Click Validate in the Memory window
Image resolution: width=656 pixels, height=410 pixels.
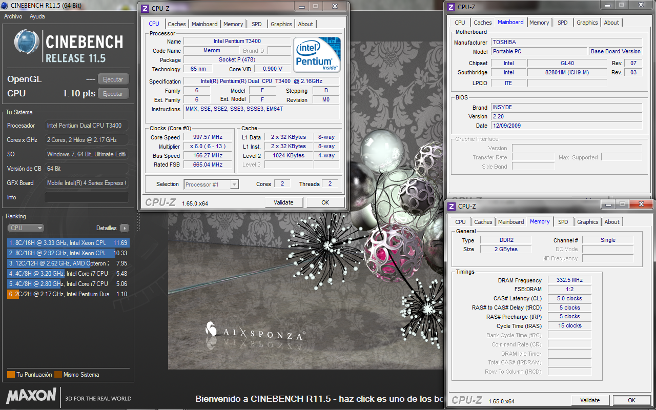590,400
